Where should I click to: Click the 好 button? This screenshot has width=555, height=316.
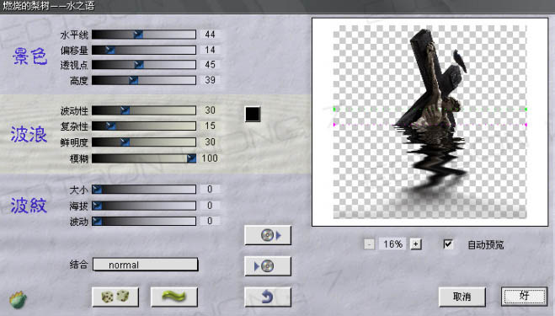tap(524, 296)
